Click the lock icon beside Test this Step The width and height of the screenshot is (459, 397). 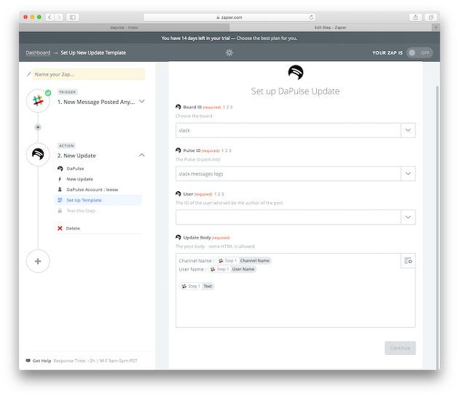pos(60,211)
